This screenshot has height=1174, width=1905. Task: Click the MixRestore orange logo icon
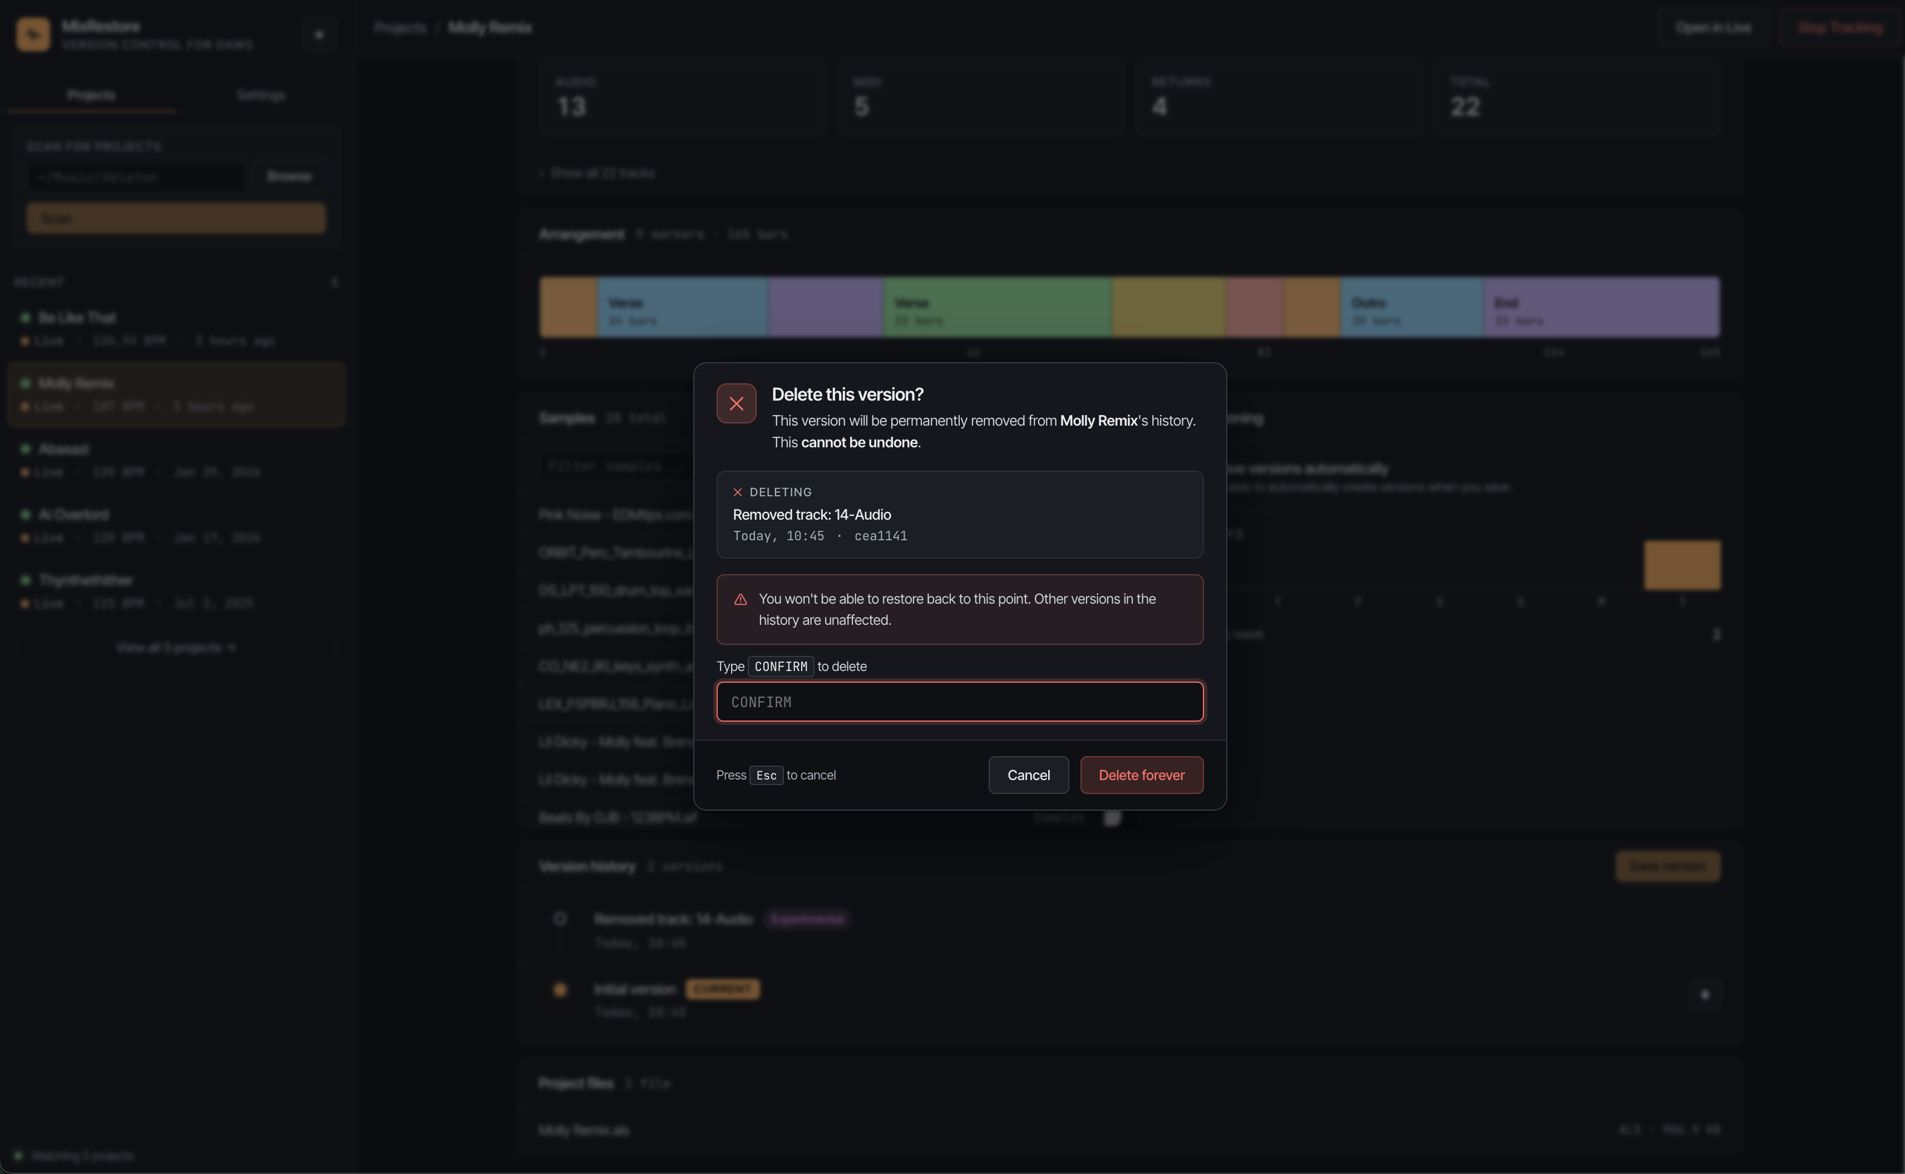click(33, 35)
